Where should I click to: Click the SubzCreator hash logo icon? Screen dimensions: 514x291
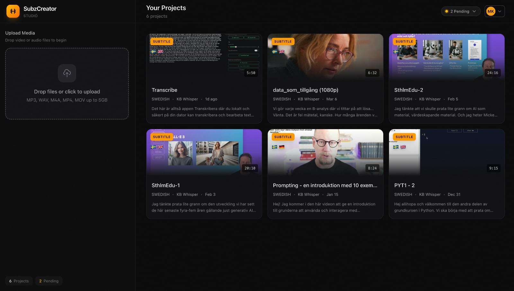point(12,12)
